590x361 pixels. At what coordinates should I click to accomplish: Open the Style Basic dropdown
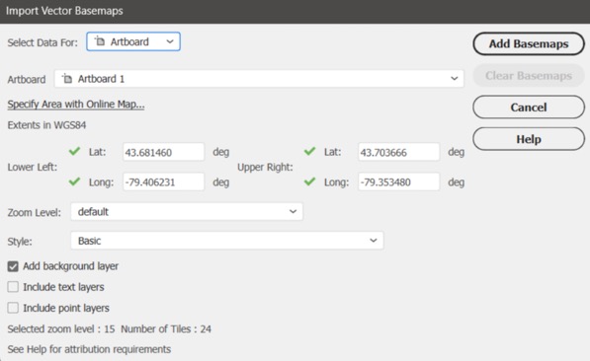(x=227, y=241)
